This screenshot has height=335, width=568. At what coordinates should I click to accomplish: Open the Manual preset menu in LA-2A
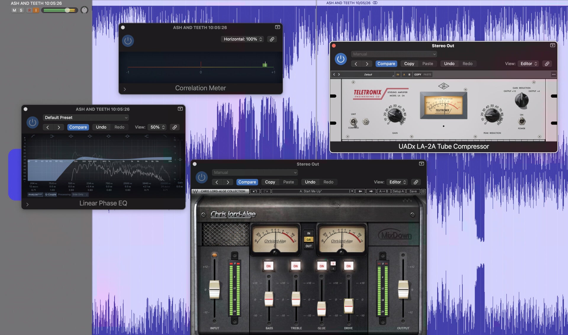(394, 54)
